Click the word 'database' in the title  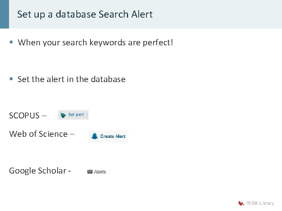[76, 14]
